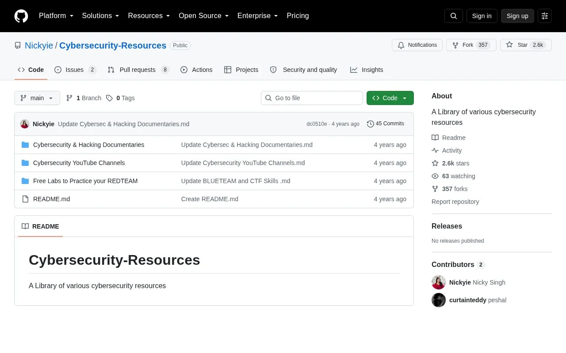Click the Go to file search field
This screenshot has height=353, width=566.
click(x=312, y=98)
